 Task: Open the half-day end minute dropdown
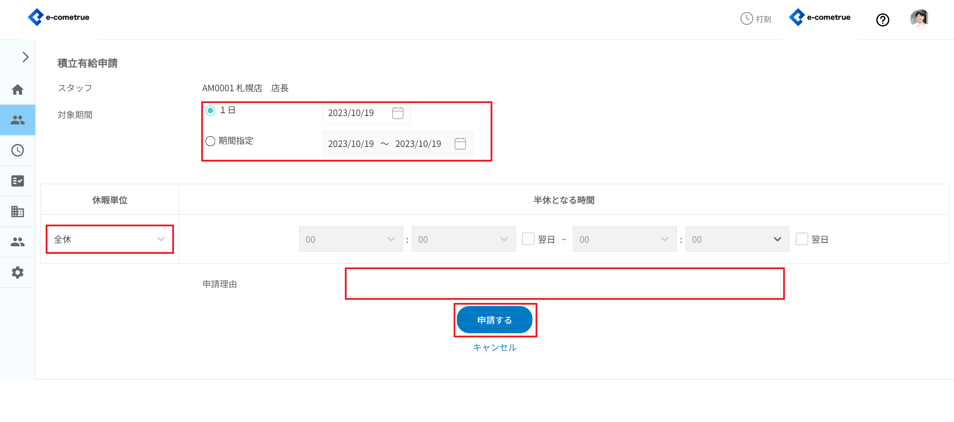(x=737, y=239)
